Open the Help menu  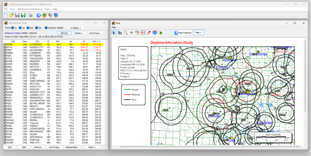point(55,9)
